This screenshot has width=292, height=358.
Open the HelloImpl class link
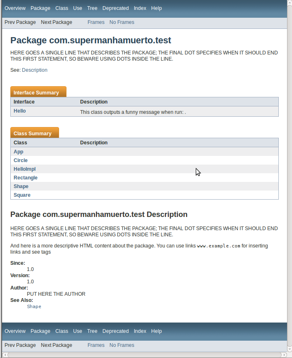point(25,169)
